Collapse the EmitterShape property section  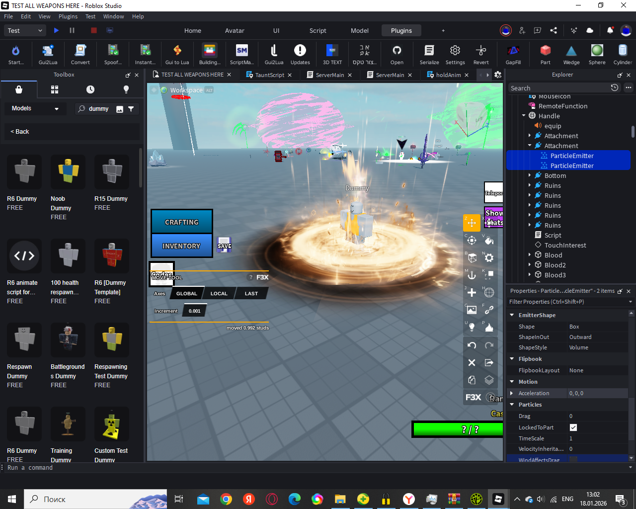[512, 315]
